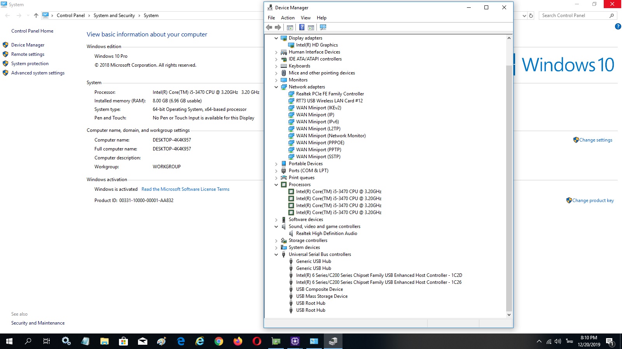Viewport: 622px width, 349px height.
Task: Open Help via the blue question-mark toolbar icon
Action: click(302, 27)
